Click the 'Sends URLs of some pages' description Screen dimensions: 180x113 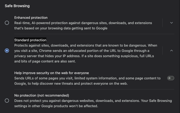[87, 78]
